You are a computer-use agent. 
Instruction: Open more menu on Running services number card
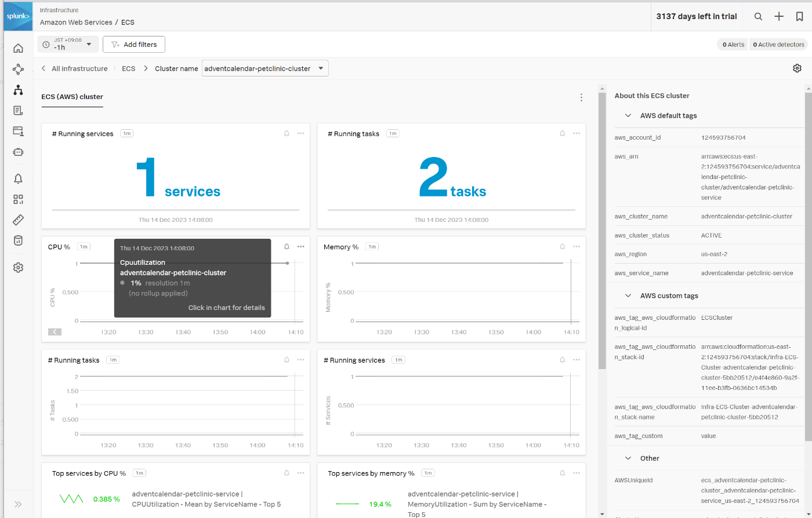(300, 133)
